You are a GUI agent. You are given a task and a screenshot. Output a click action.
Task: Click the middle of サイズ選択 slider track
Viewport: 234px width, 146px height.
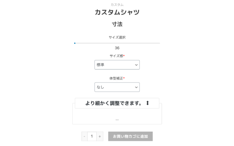click(x=117, y=43)
